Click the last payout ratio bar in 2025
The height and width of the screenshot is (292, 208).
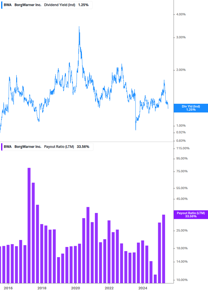pyautogui.click(x=164, y=249)
